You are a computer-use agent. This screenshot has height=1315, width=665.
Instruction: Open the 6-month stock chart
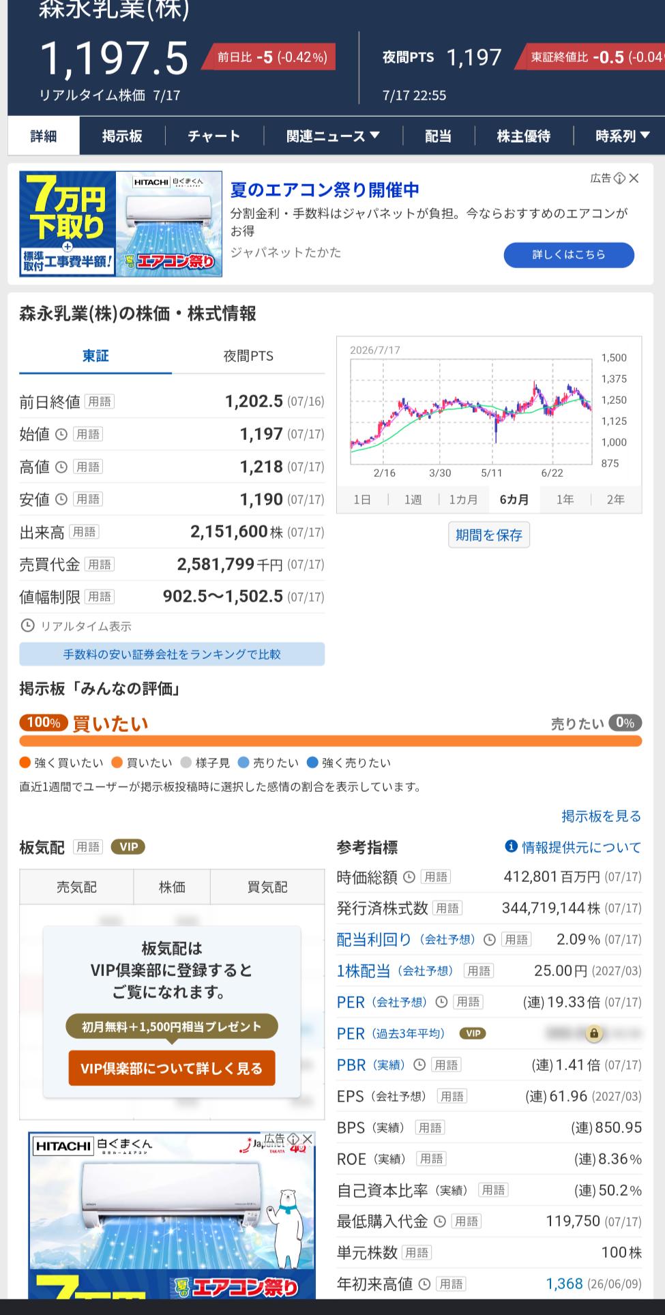pyautogui.click(x=489, y=411)
